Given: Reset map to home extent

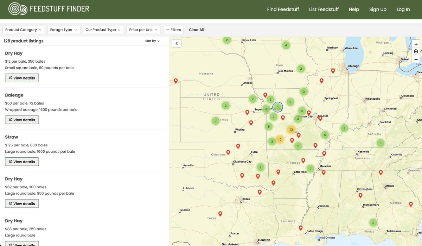Looking at the screenshot, I should (416, 52).
